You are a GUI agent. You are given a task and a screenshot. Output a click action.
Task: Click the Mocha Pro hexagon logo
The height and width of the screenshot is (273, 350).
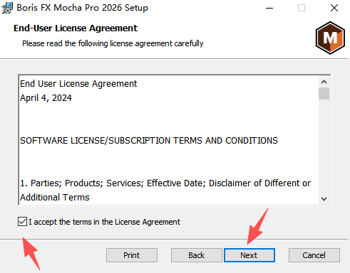coord(330,38)
